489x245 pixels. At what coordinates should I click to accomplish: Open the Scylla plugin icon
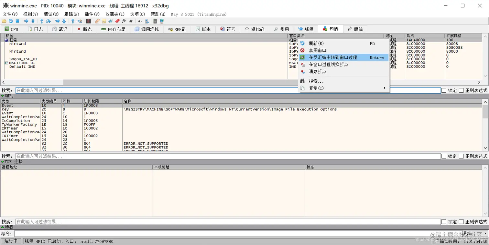[x=88, y=21]
